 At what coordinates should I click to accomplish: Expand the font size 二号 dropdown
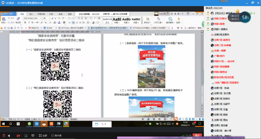coord(49,19)
